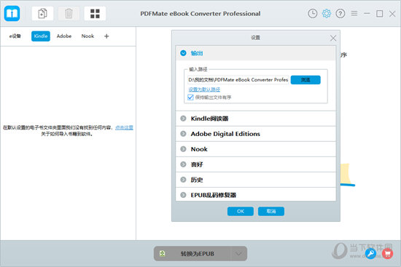The width and height of the screenshot is (401, 267).
Task: Open the help question mark icon
Action: 340,13
